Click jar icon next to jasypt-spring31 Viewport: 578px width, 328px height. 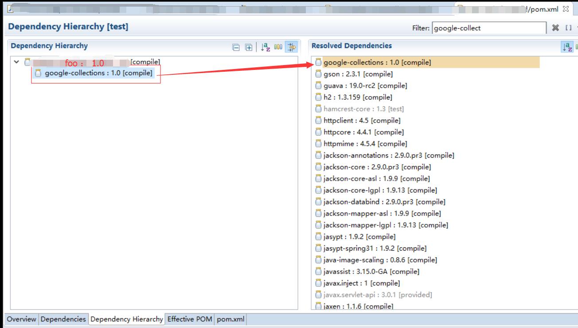tap(318, 248)
